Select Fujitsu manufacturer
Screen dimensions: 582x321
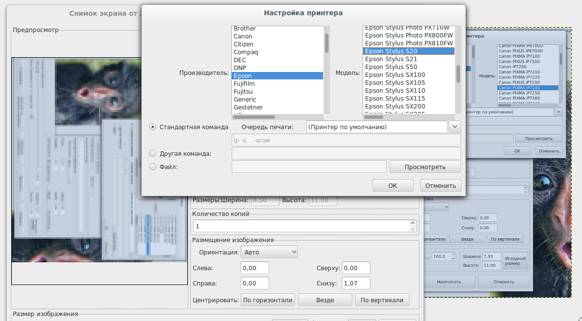[x=277, y=91]
